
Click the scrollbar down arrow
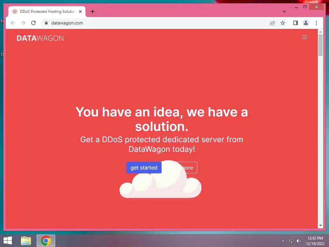(x=320, y=225)
